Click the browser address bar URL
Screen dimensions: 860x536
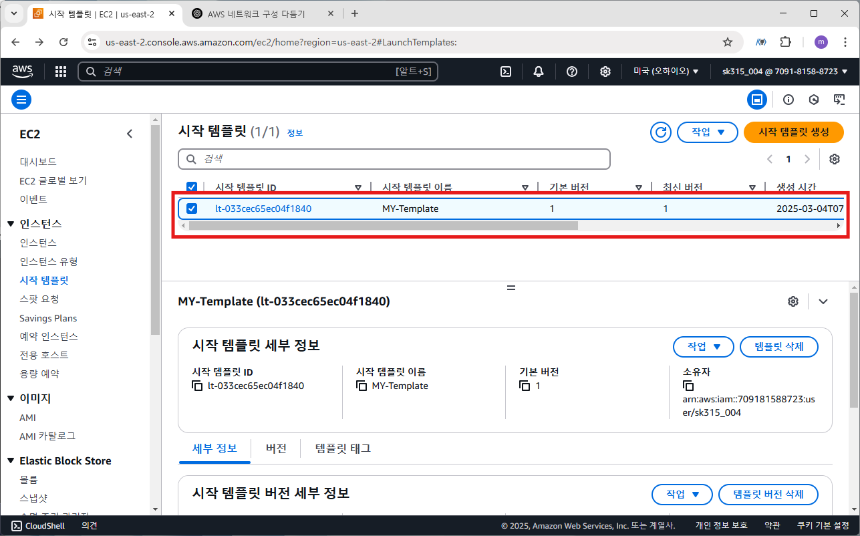281,42
